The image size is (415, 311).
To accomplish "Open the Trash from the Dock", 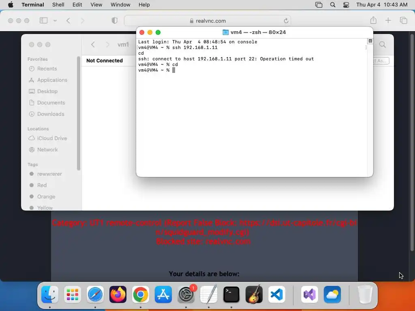I will tap(365, 294).
